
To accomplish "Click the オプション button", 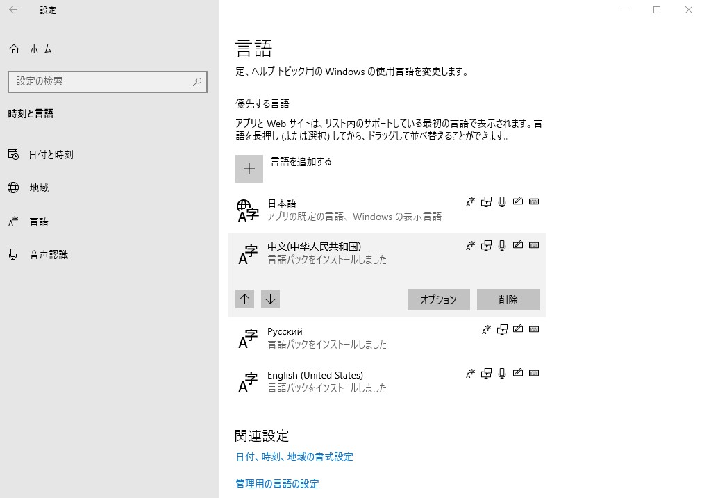I will click(x=438, y=299).
